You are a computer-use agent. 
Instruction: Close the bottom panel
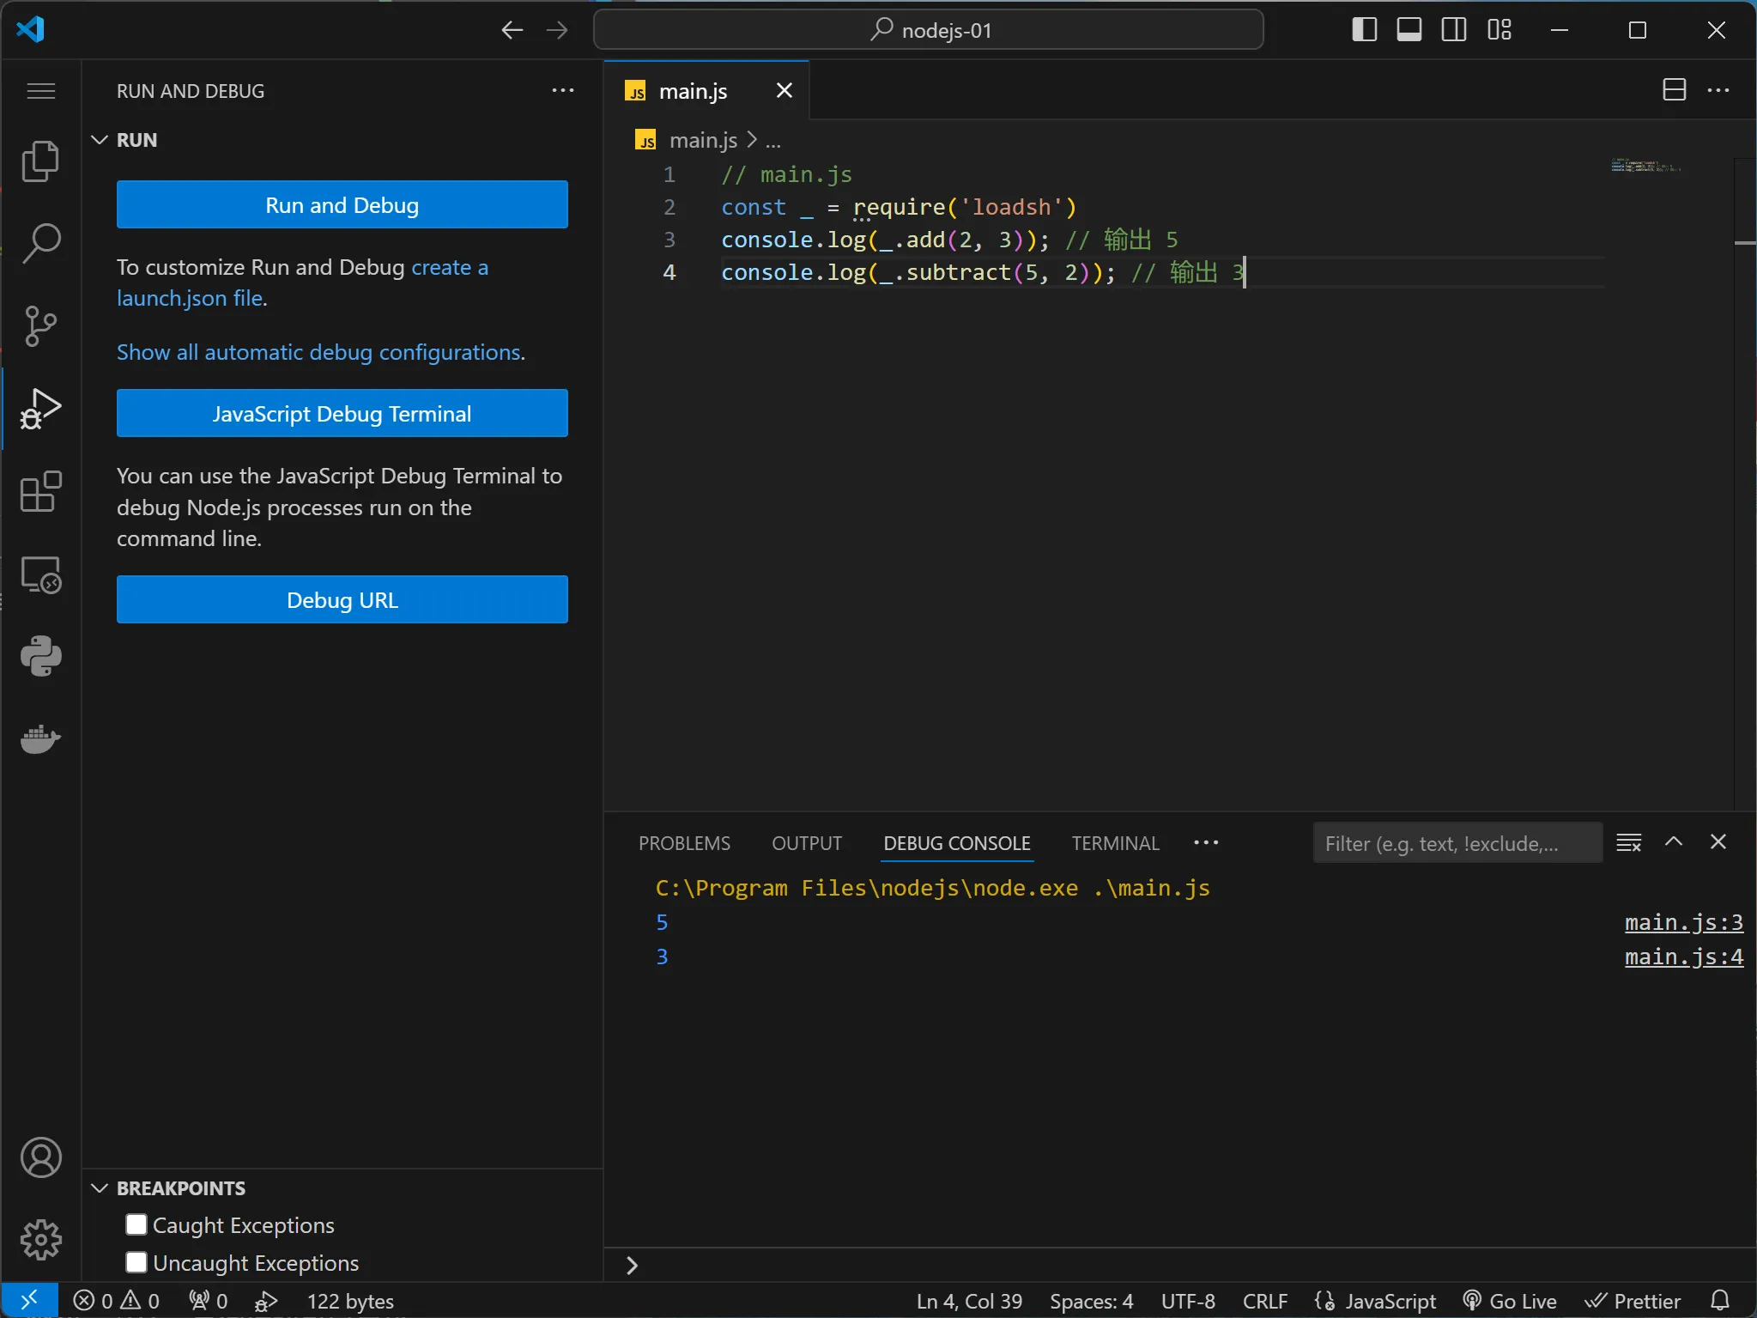[1718, 842]
